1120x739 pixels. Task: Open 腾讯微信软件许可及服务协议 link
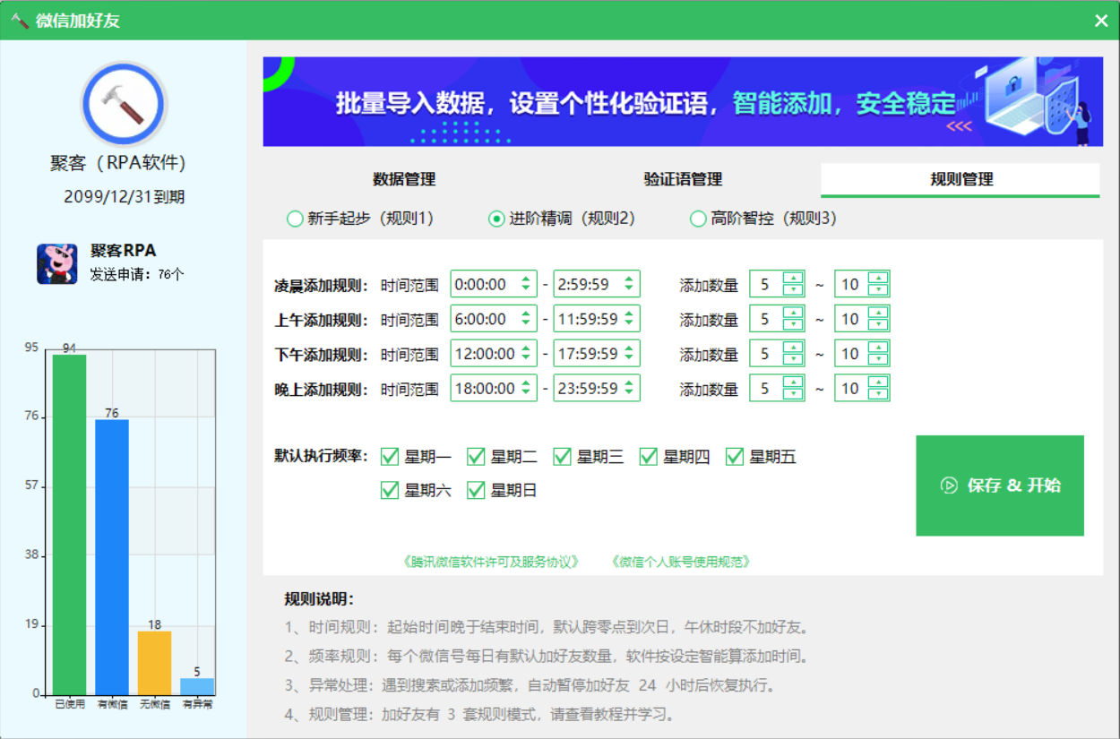point(491,562)
